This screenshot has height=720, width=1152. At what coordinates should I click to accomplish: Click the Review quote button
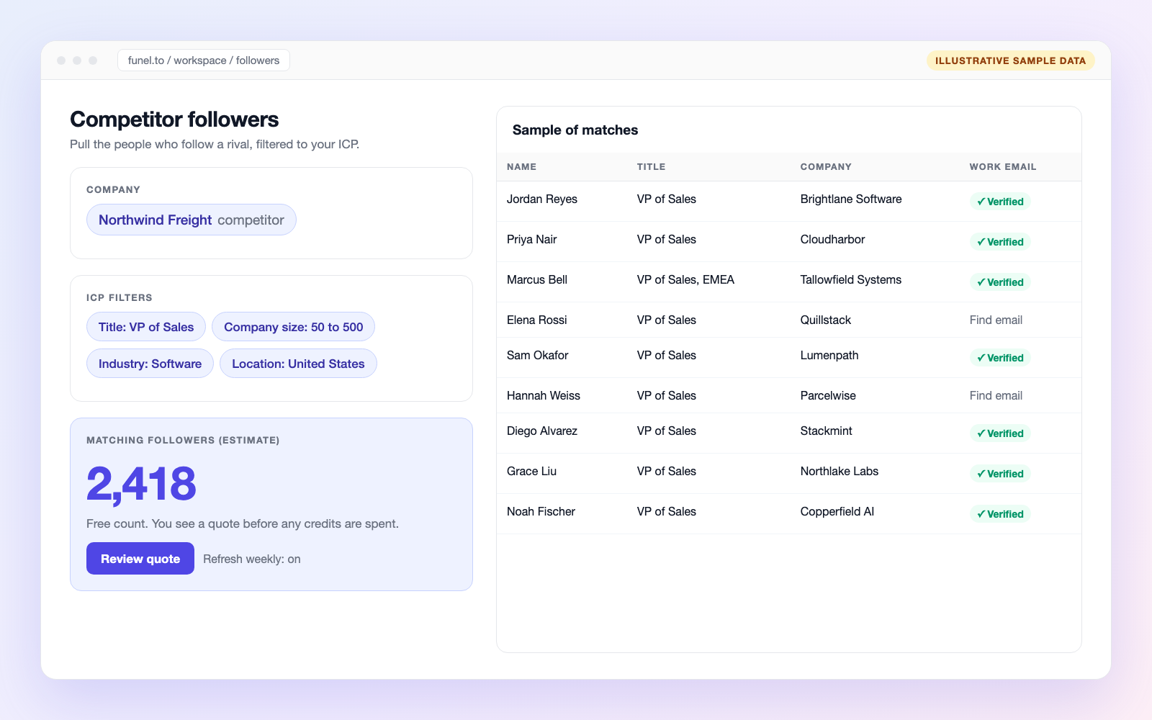pyautogui.click(x=140, y=559)
